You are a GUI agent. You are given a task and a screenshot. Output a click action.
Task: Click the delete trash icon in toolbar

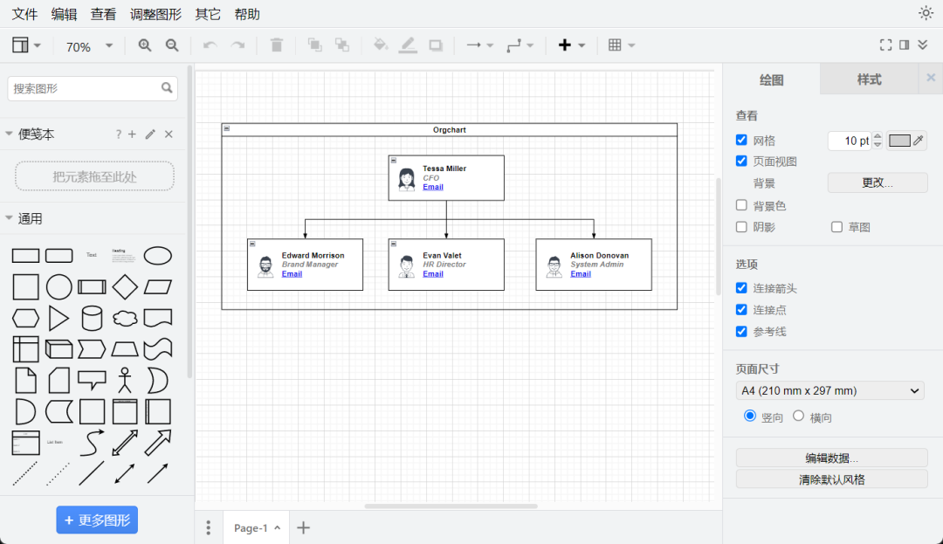(277, 45)
